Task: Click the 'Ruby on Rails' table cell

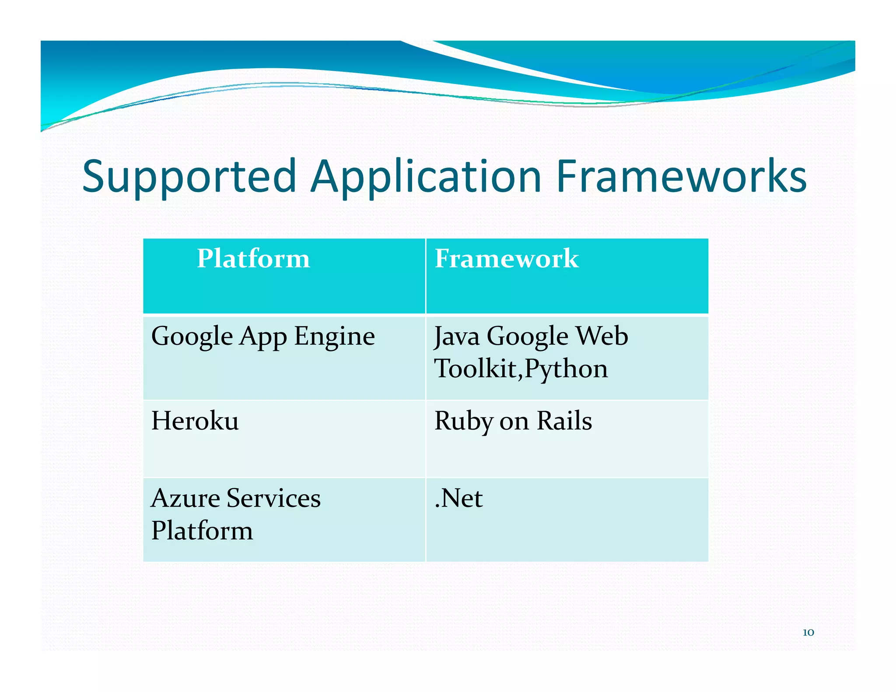Action: coord(513,421)
